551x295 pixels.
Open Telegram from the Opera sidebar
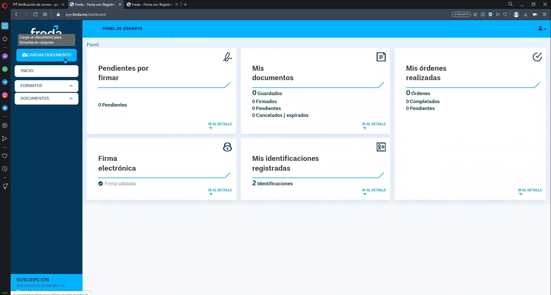pos(5,82)
